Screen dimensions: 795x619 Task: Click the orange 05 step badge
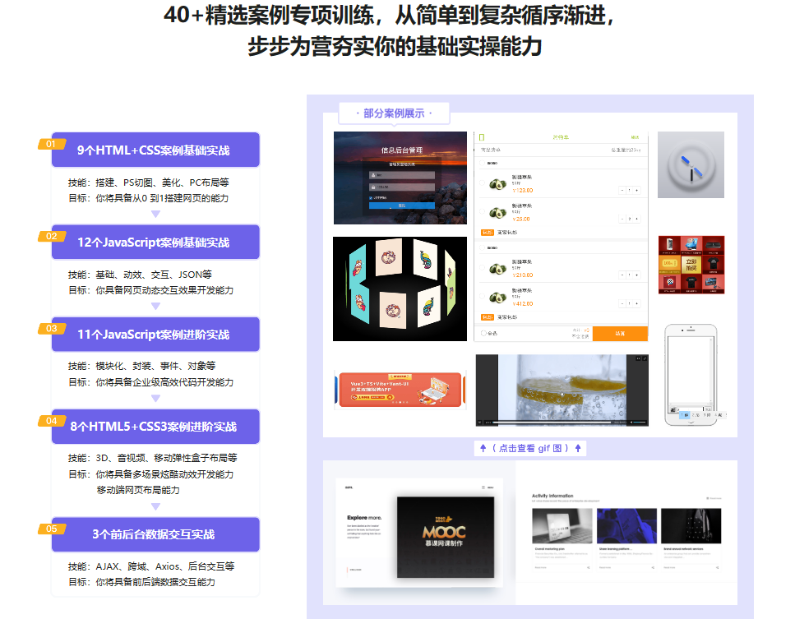click(51, 529)
